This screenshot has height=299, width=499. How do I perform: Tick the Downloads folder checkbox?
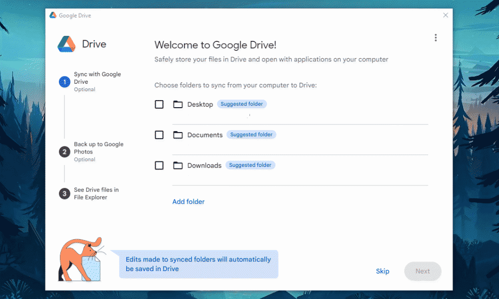pos(159,165)
